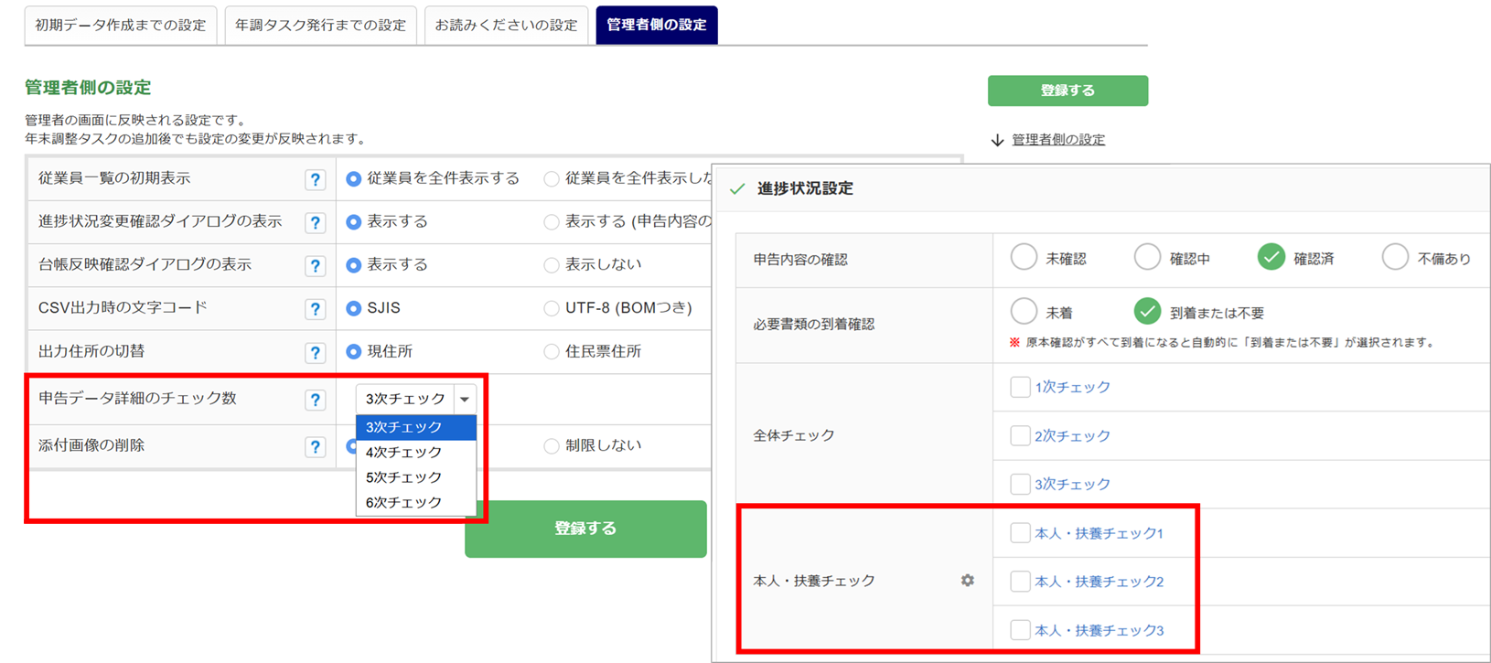Viewport: 1491px width, 663px height.
Task: Choose 3次チェック in dropdown list
Action: tap(416, 427)
